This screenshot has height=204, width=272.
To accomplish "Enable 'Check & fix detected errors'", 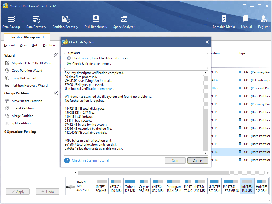I will tap(69, 63).
